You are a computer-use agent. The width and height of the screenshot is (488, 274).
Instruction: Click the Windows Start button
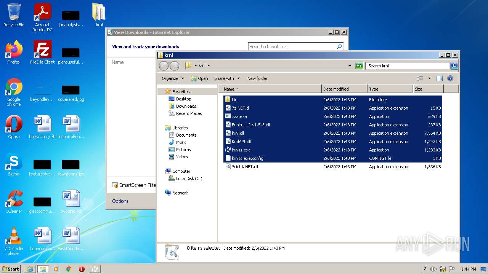(11, 269)
